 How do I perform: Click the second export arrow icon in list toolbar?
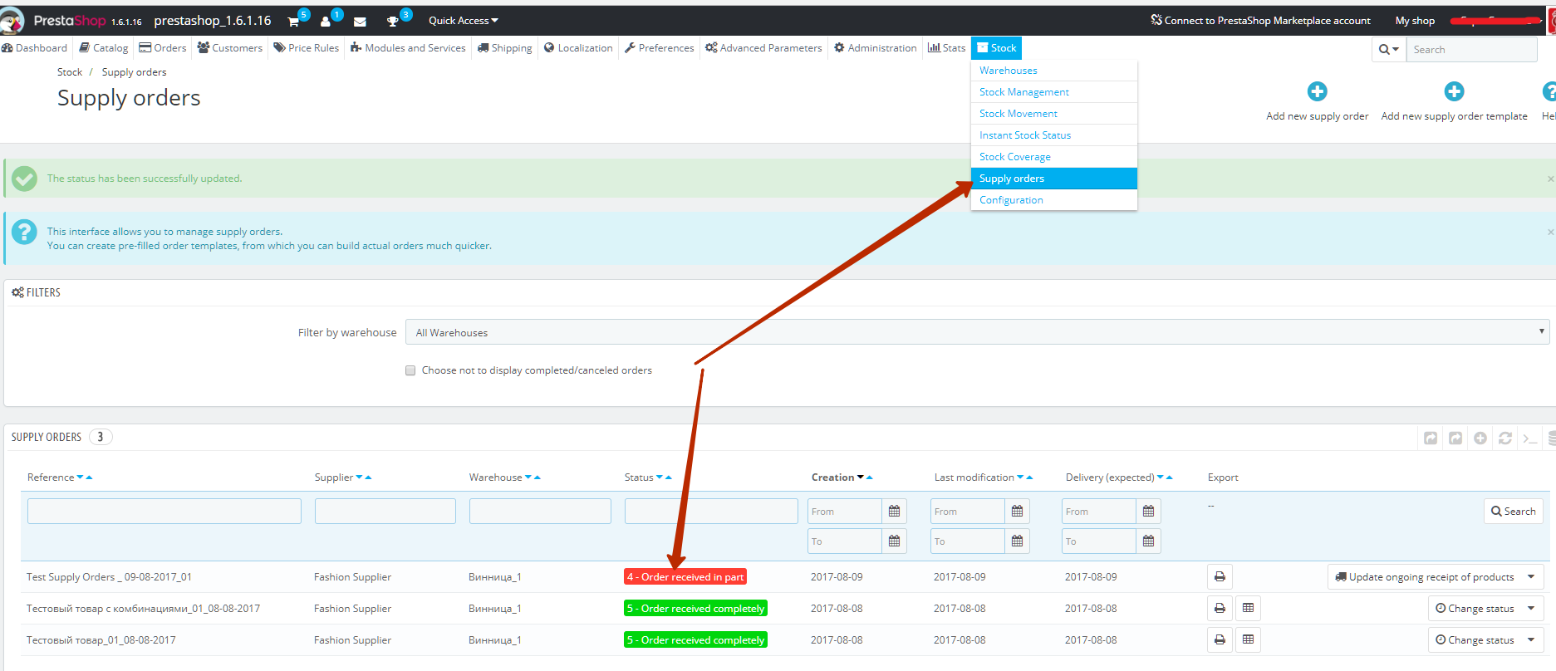[1455, 438]
